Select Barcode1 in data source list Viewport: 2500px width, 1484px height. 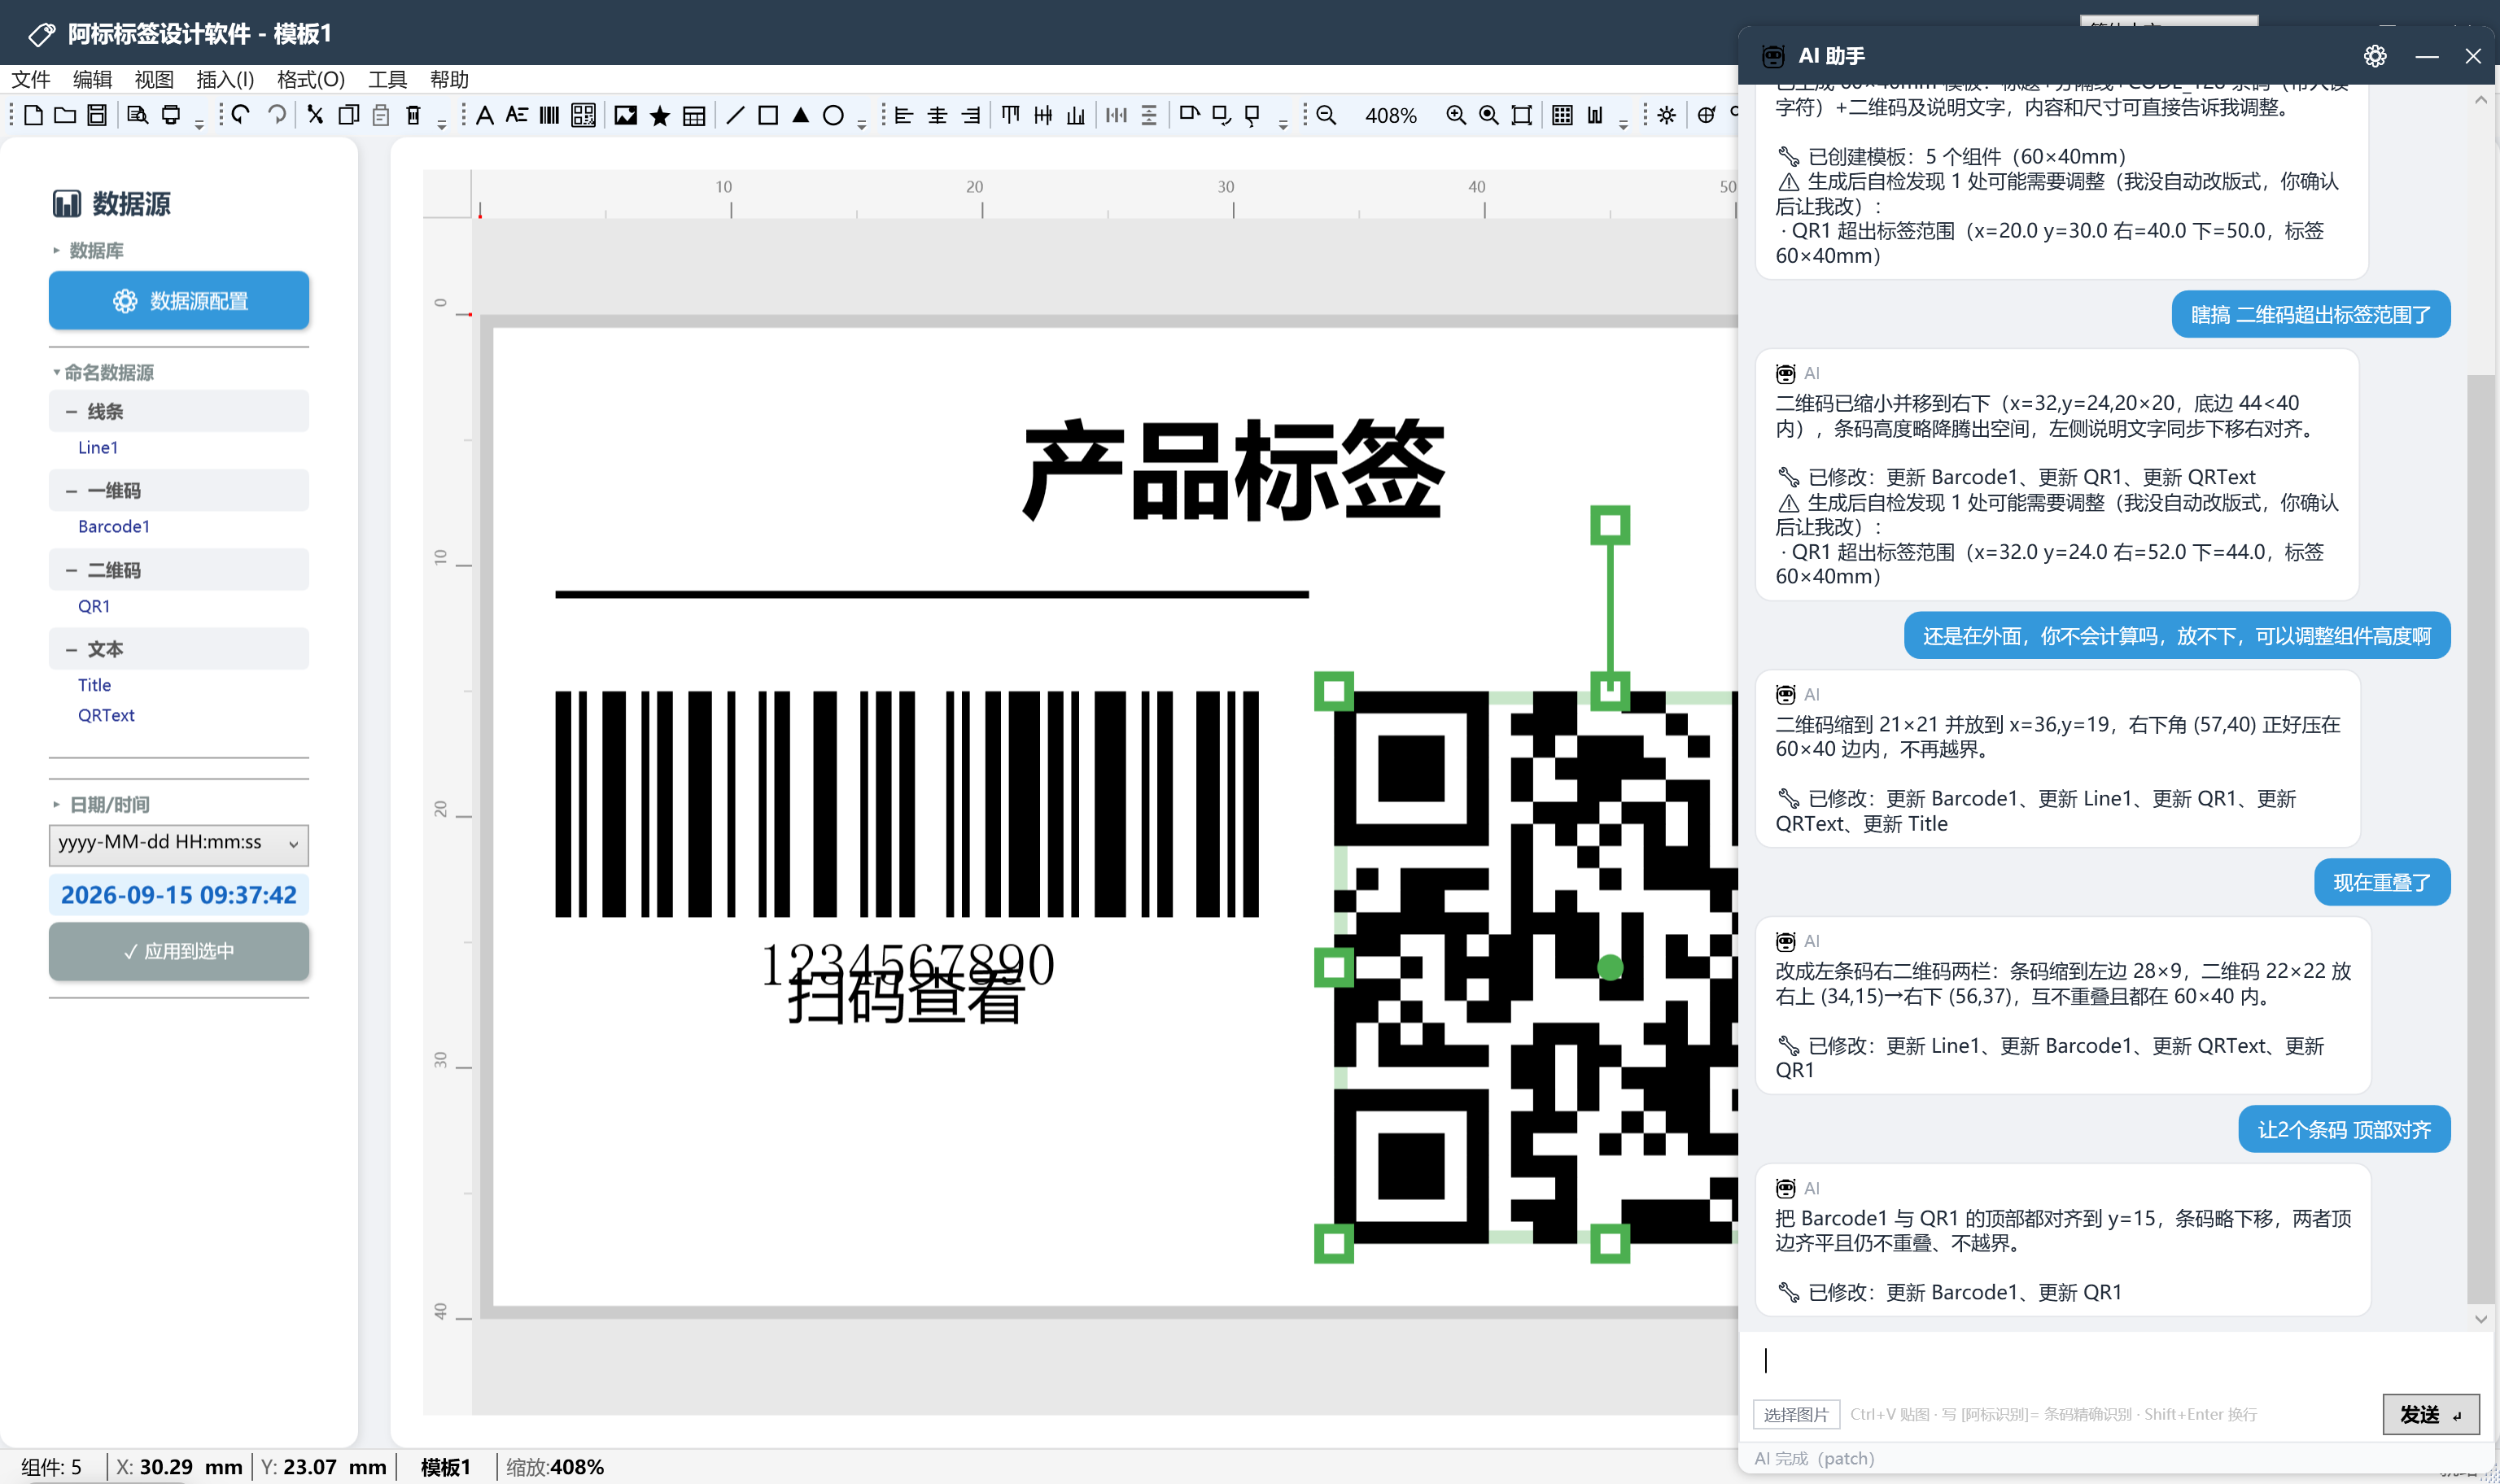click(x=114, y=526)
